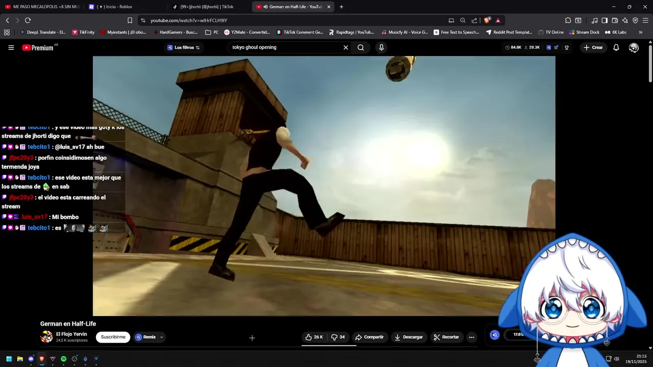
Task: Open the Reddit Post Template bookmark
Action: pos(509,32)
